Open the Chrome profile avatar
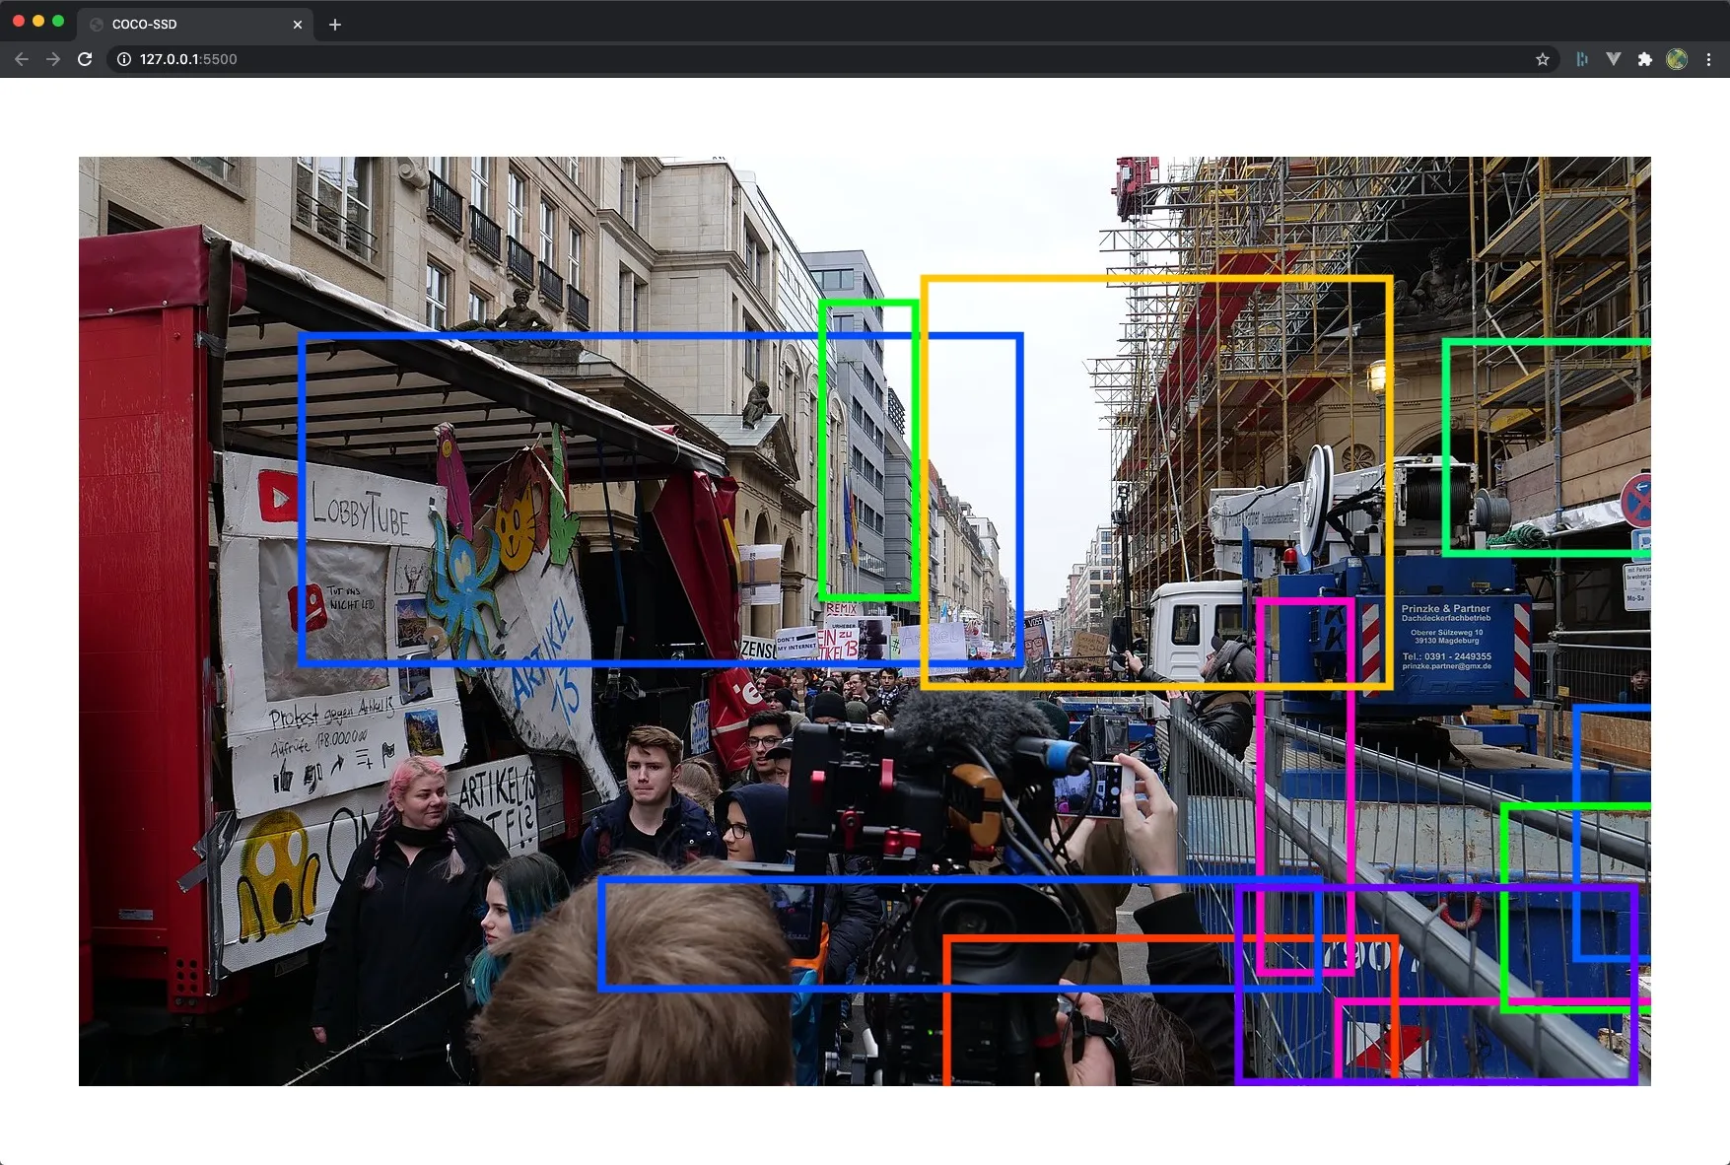 point(1677,59)
